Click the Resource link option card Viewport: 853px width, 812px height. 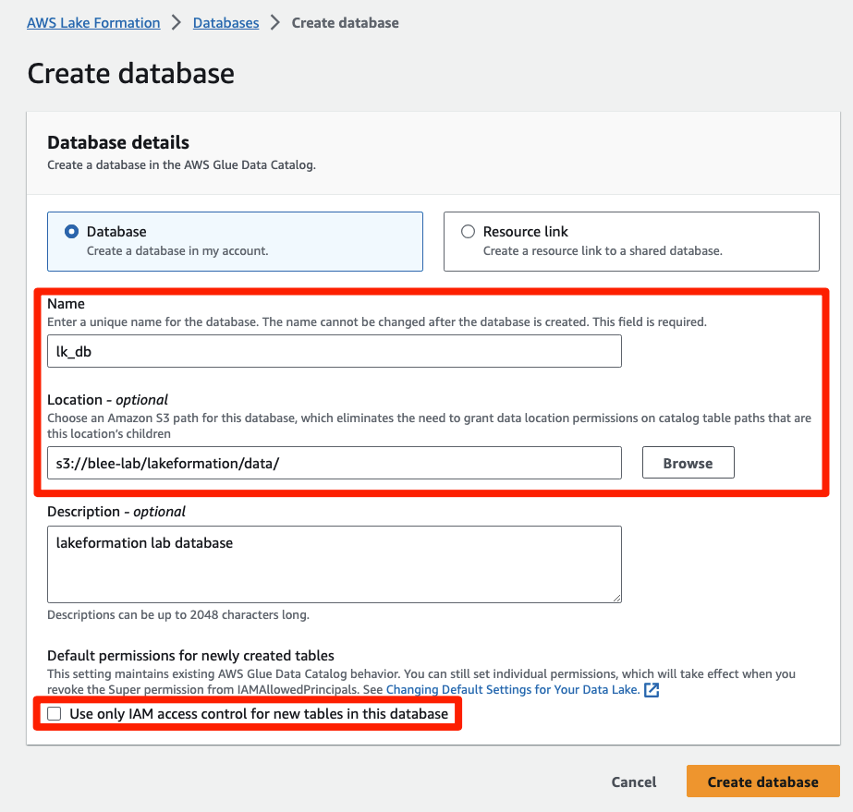(x=631, y=241)
